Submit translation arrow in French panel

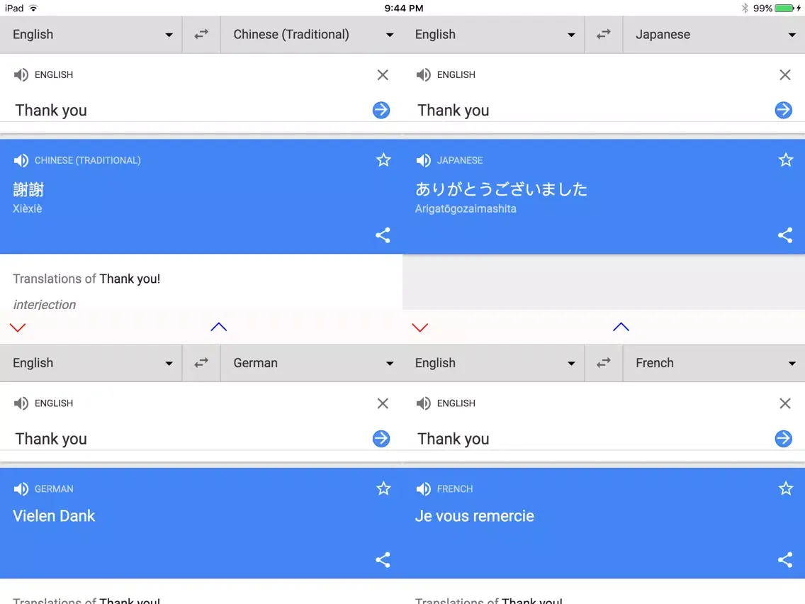coord(784,439)
